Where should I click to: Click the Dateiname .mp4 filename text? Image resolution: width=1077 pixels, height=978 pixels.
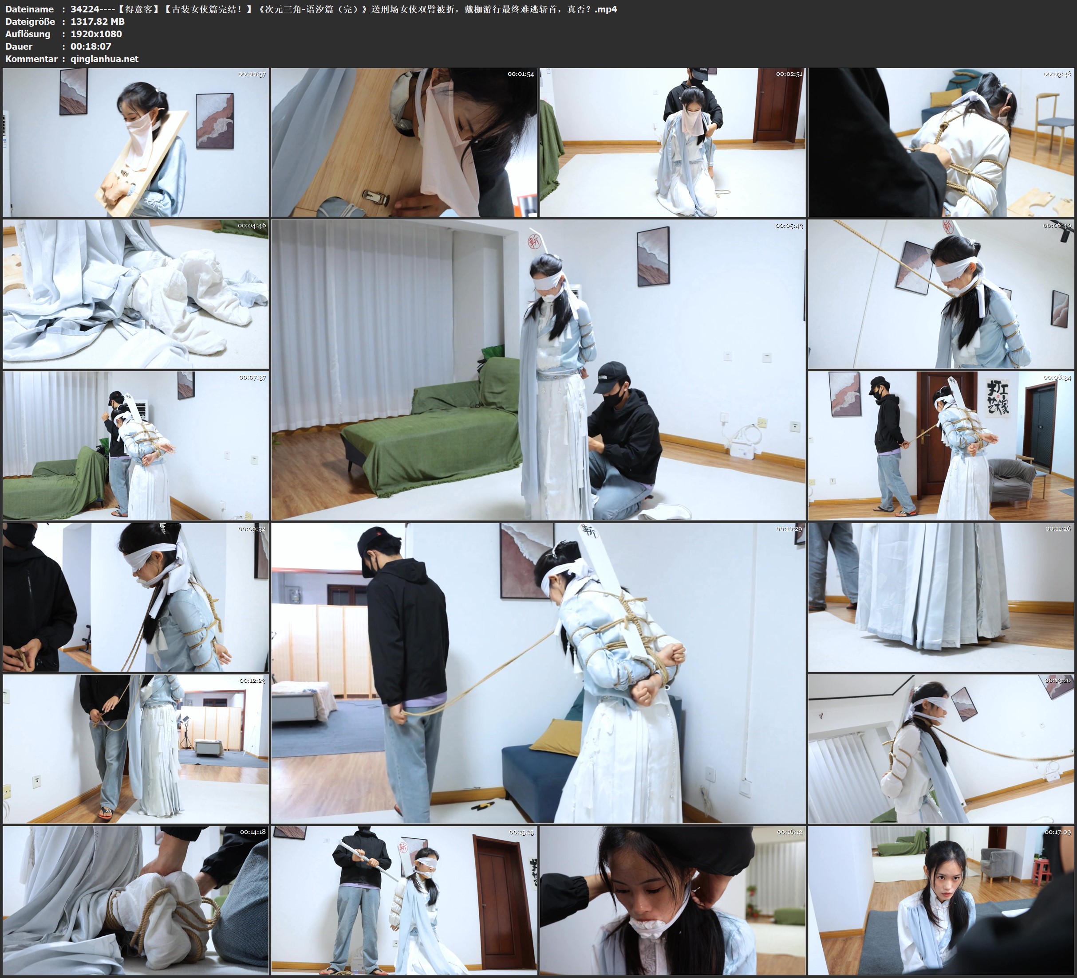tap(343, 9)
